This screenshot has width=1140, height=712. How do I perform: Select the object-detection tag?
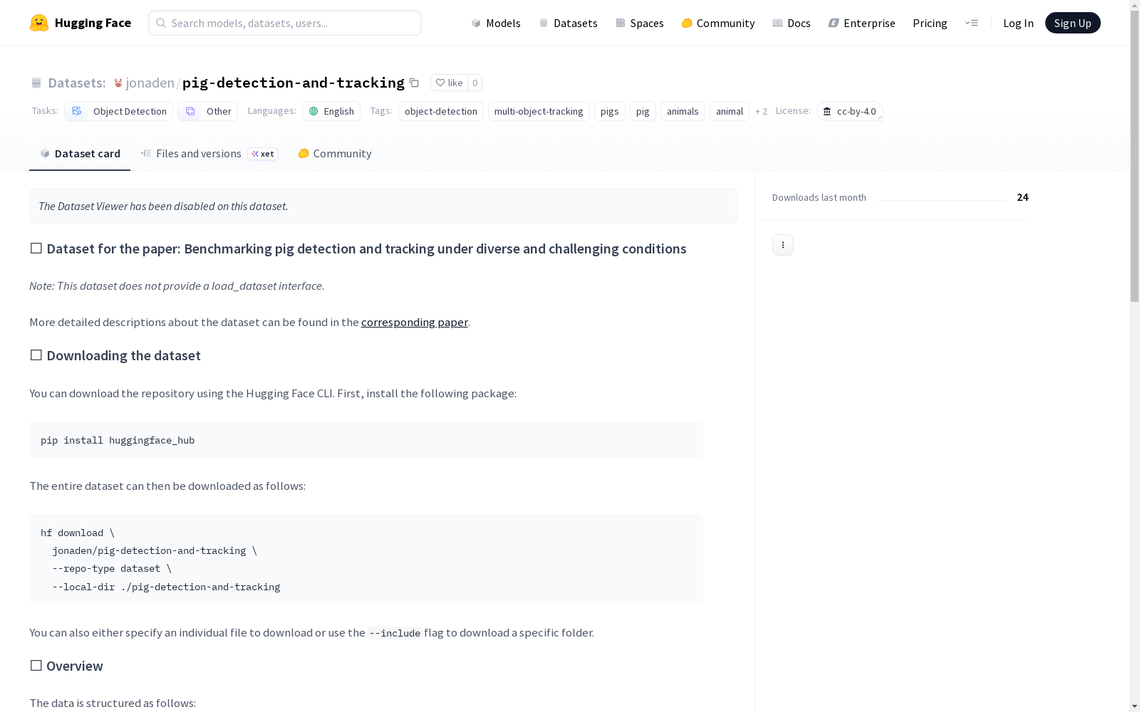click(441, 111)
